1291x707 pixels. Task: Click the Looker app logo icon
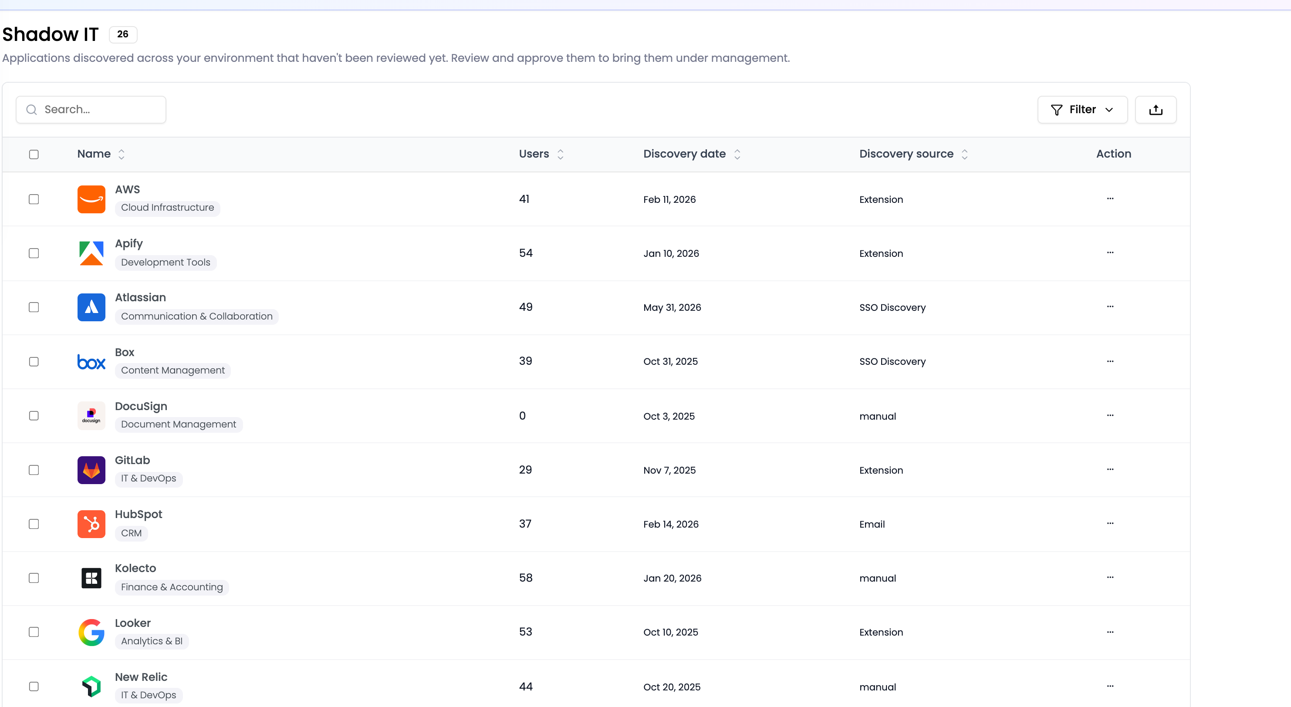pos(91,633)
